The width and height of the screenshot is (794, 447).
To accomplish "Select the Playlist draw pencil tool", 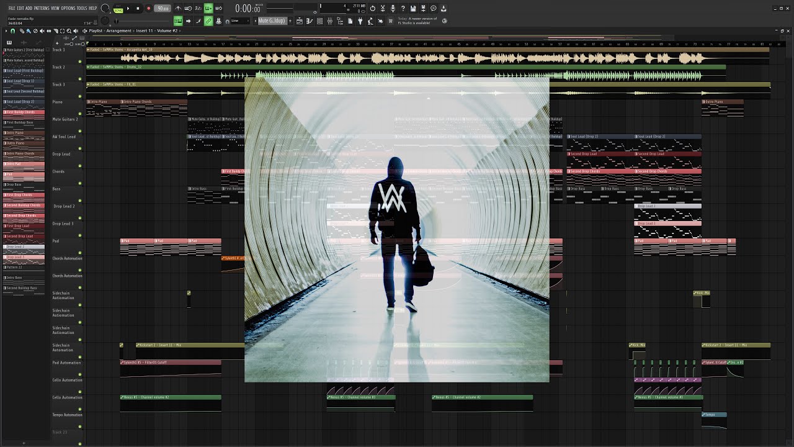I will pos(22,30).
